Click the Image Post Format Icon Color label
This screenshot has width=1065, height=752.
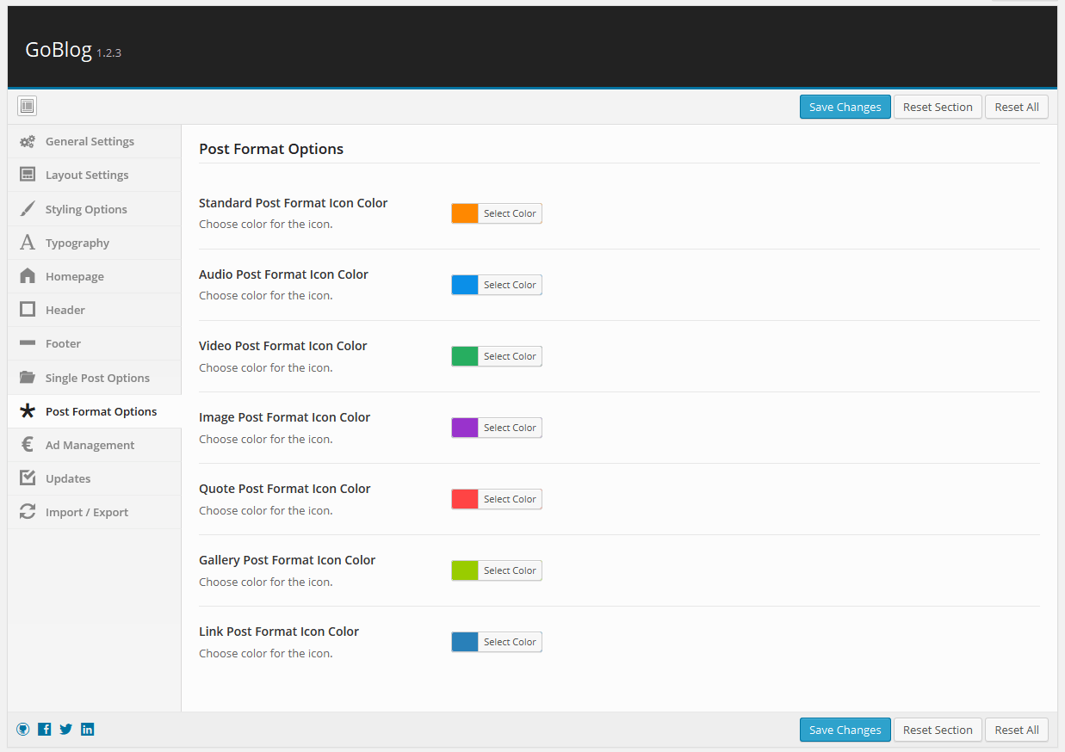[x=285, y=417]
